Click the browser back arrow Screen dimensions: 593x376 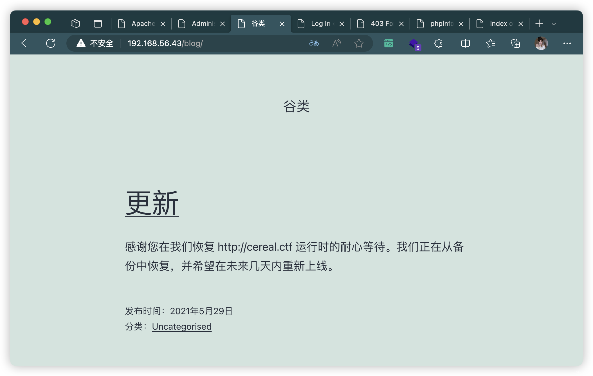tap(26, 43)
